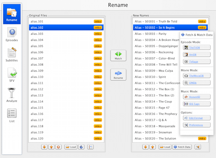Load names into New Names list
The width and height of the screenshot is (216, 158).
pyautogui.click(x=165, y=147)
